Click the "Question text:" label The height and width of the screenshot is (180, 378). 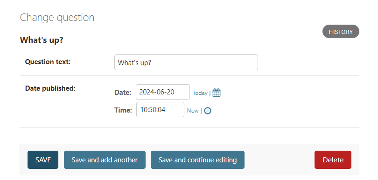(48, 62)
